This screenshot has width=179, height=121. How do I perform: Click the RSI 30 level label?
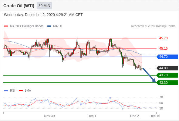[161, 108]
